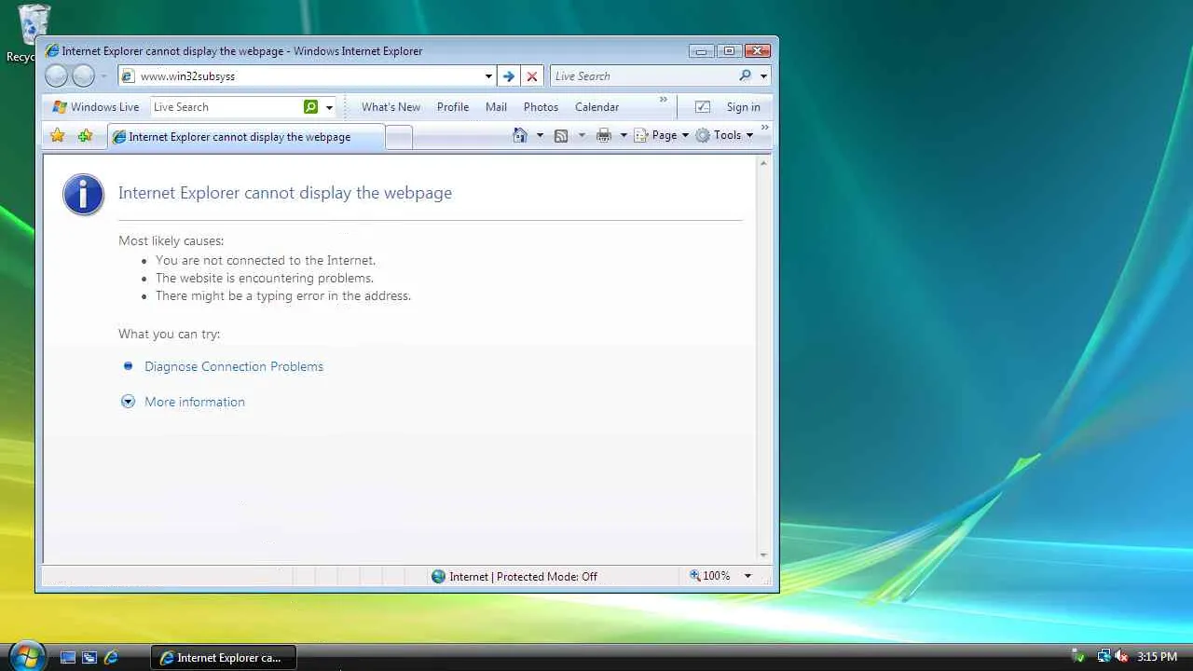
Task: Click the magnifier search icon
Action: [746, 76]
